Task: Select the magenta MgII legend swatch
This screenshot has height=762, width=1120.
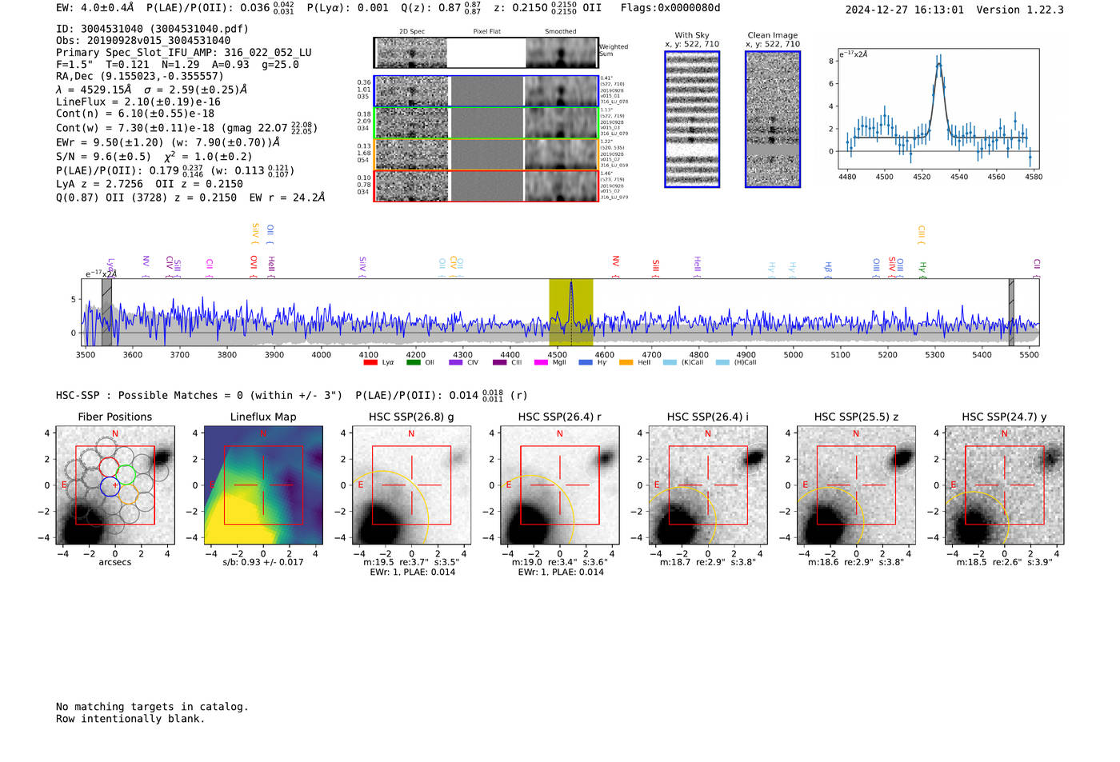Action: click(541, 362)
